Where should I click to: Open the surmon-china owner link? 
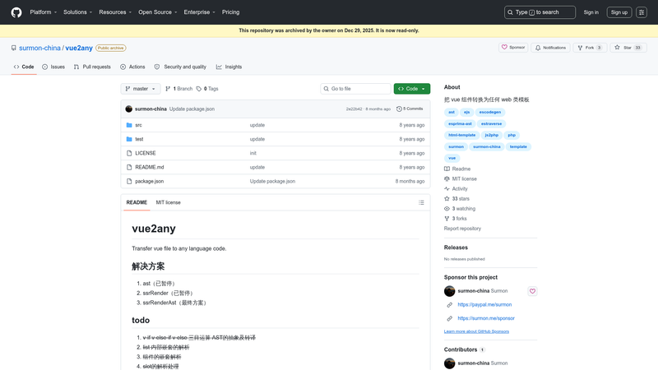coord(39,48)
